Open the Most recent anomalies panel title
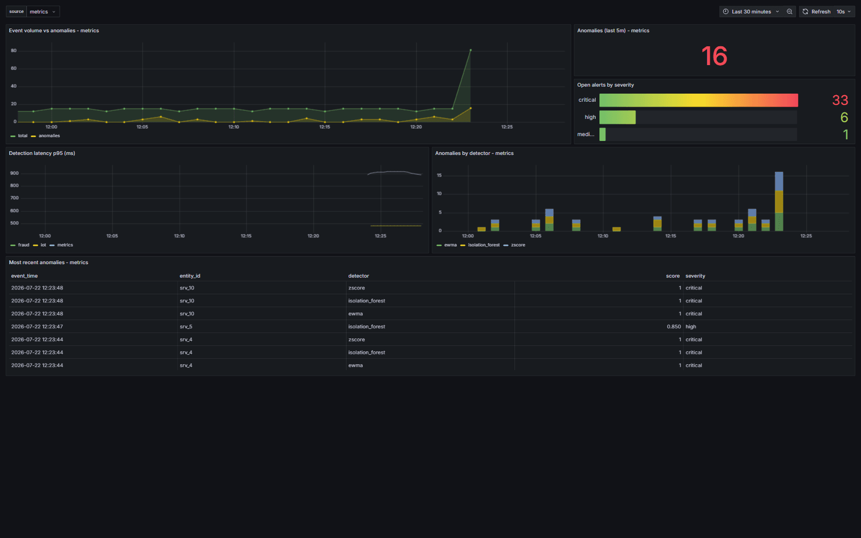The image size is (861, 538). 48,263
